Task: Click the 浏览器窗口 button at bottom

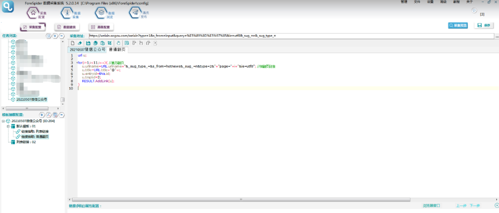Action: (x=431, y=206)
